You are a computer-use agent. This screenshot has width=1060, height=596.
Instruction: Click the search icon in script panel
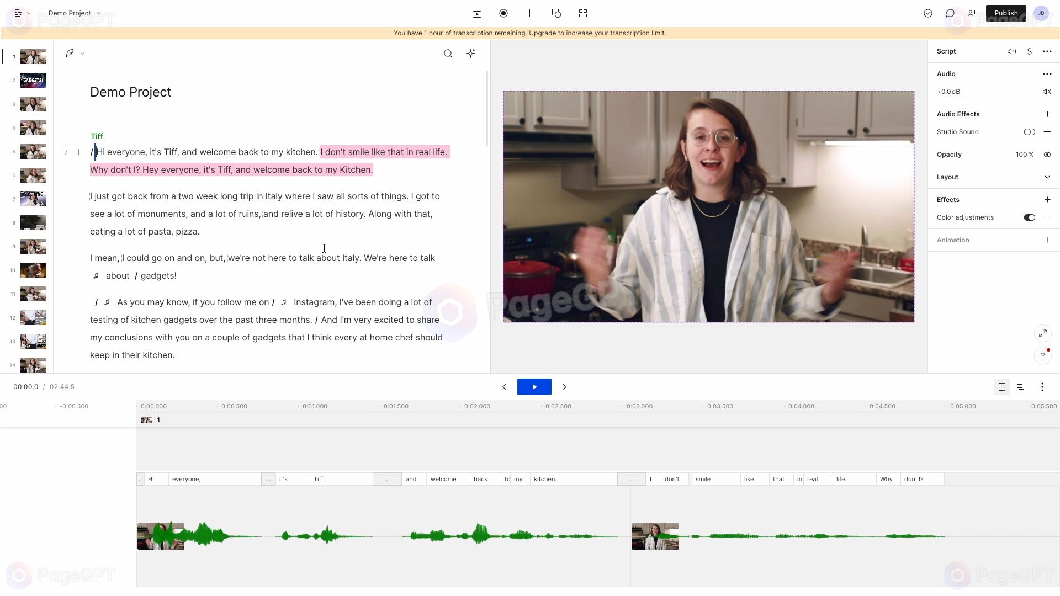pos(448,53)
